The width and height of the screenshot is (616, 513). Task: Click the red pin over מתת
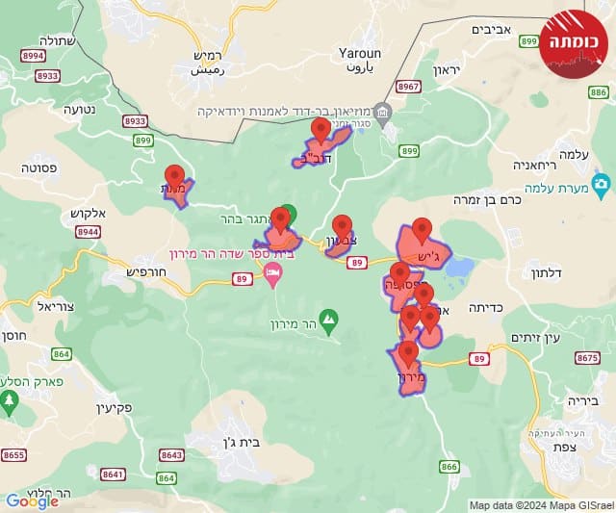[175, 178]
